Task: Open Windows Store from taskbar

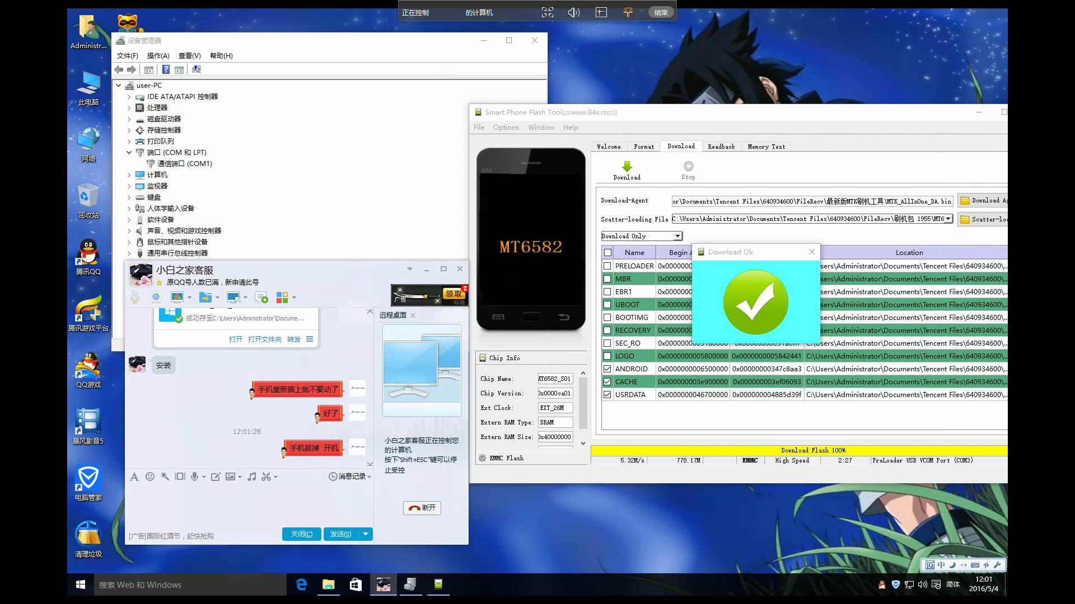Action: (356, 584)
